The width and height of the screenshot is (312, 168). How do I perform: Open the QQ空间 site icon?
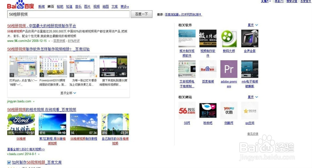coord(250,111)
